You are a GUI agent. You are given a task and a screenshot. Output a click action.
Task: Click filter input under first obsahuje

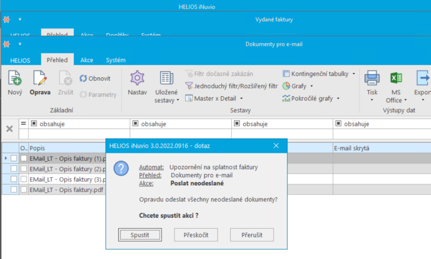[x=79, y=134]
